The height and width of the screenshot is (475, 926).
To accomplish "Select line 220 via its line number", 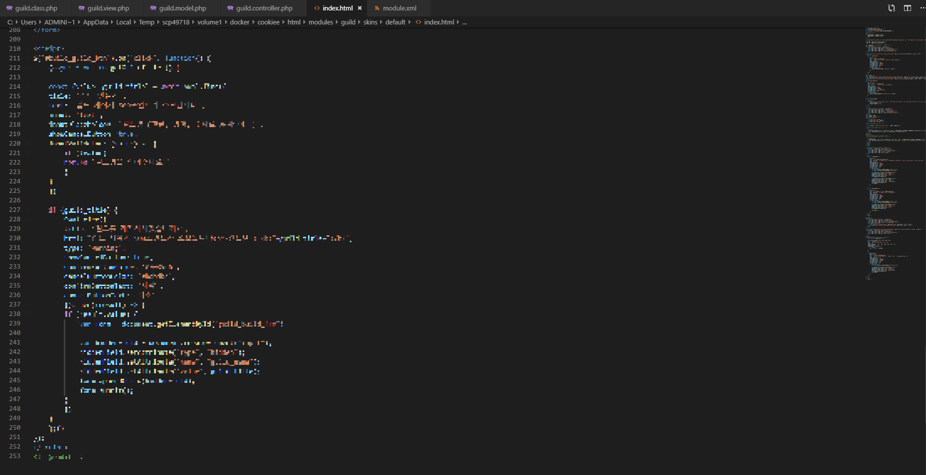I will (x=15, y=144).
